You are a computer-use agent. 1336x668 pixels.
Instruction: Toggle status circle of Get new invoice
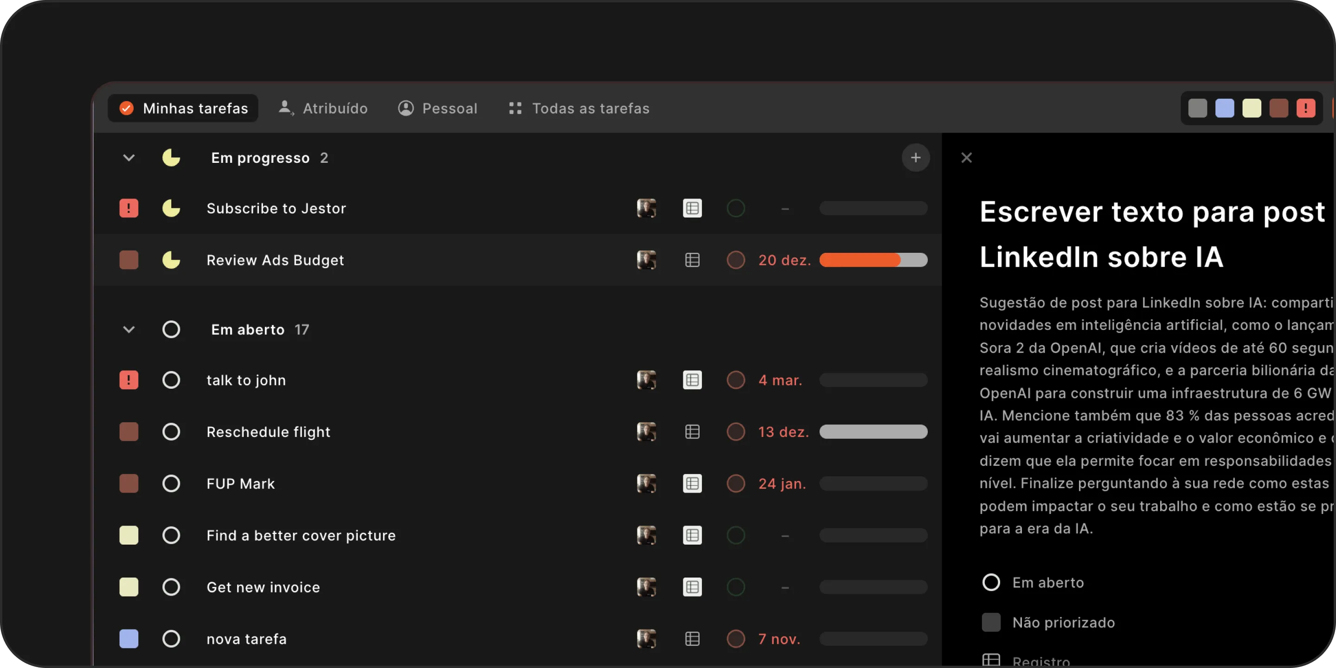[x=171, y=587]
